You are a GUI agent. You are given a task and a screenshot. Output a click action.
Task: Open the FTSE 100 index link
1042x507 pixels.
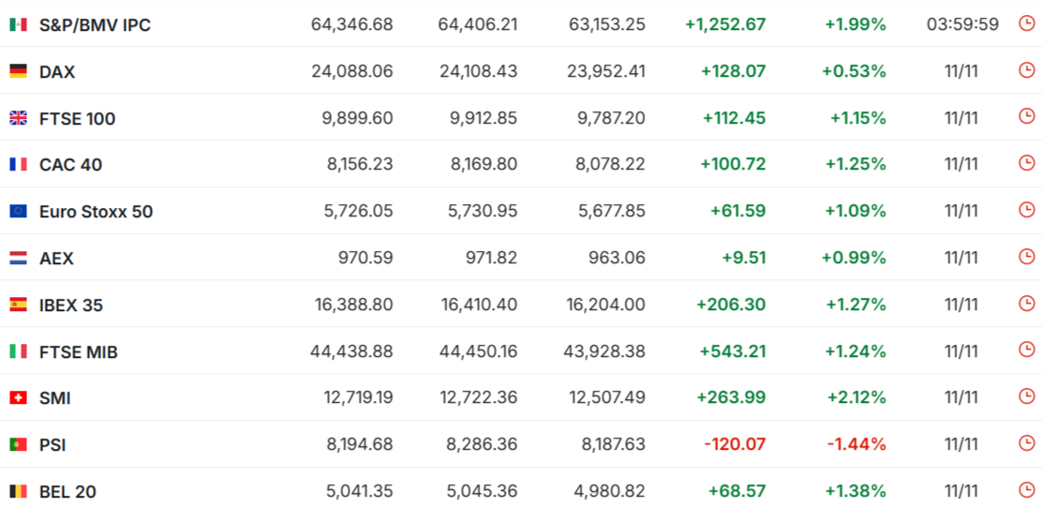77,118
